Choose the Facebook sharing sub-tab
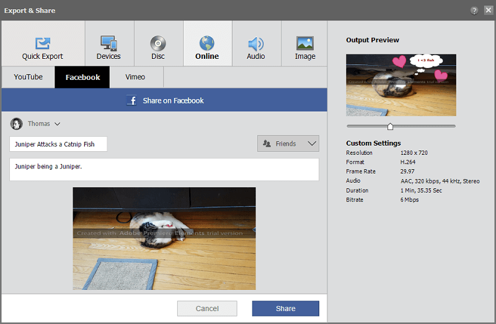 point(82,77)
